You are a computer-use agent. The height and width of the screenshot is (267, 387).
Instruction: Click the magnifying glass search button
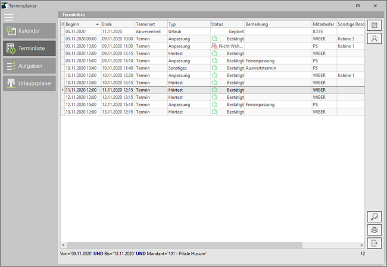click(374, 217)
